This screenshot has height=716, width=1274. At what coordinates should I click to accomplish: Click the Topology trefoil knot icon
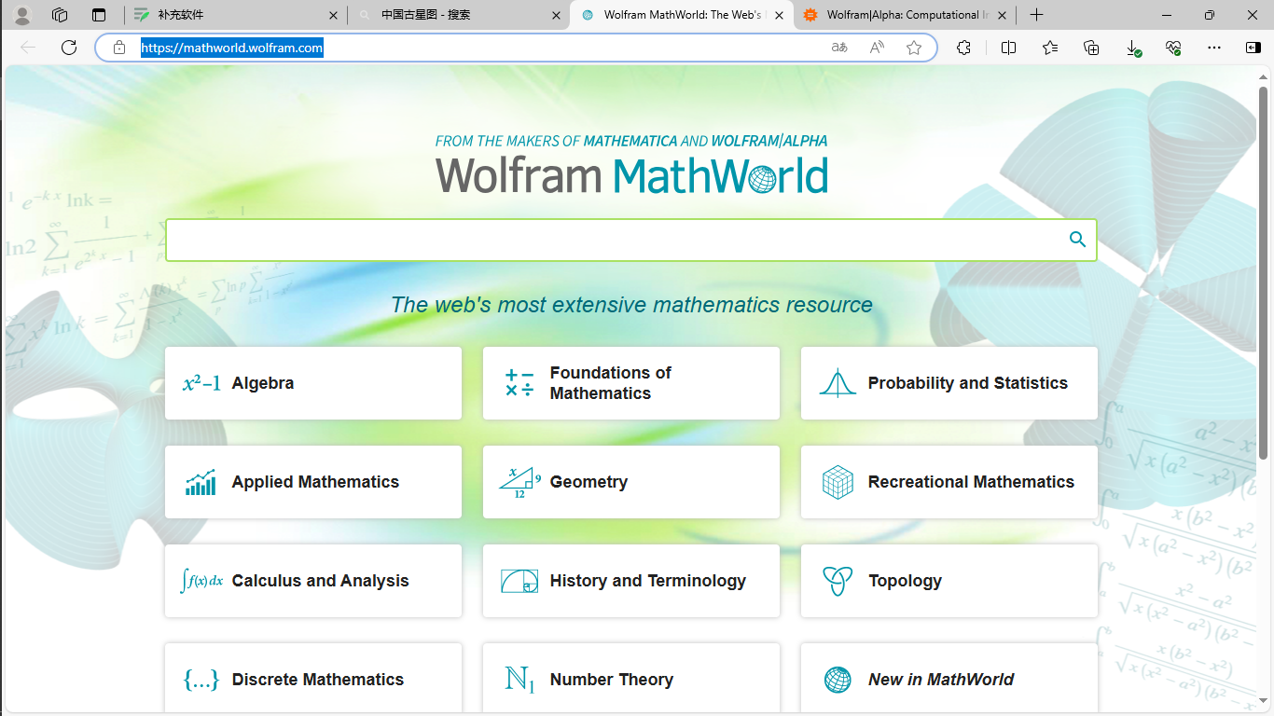(x=838, y=581)
